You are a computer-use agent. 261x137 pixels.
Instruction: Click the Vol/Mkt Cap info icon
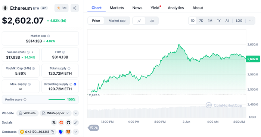(x=34, y=68)
